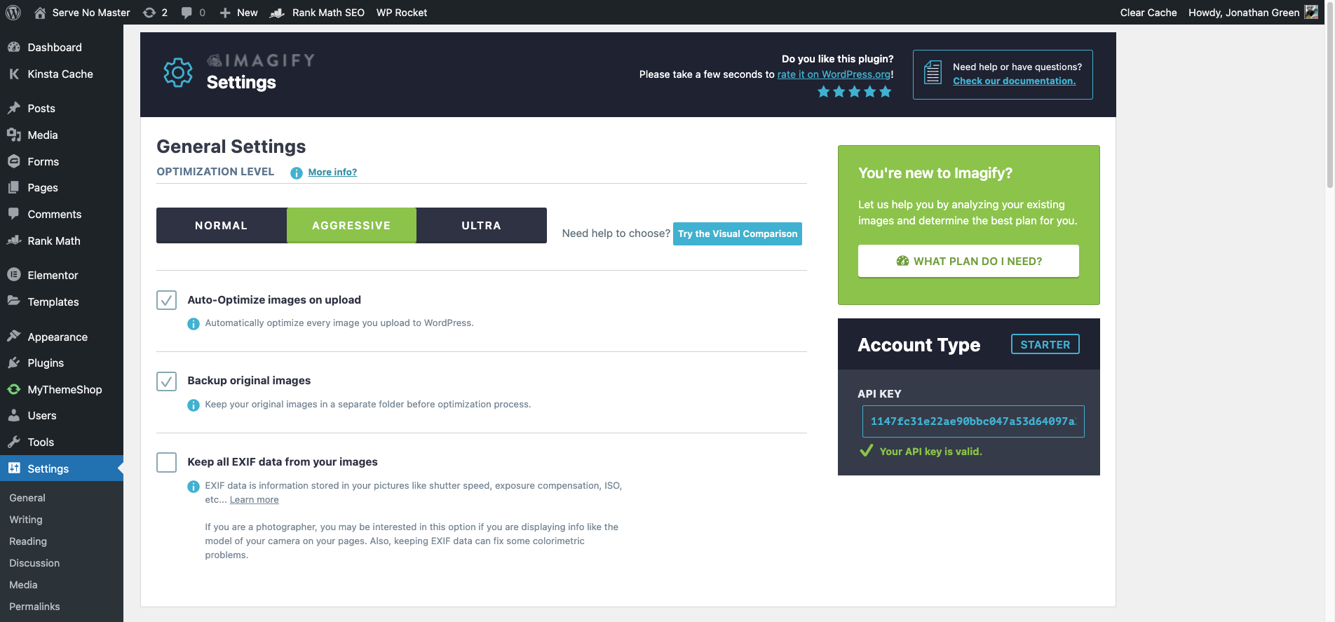Click the Rank Math sidebar icon

click(x=14, y=241)
